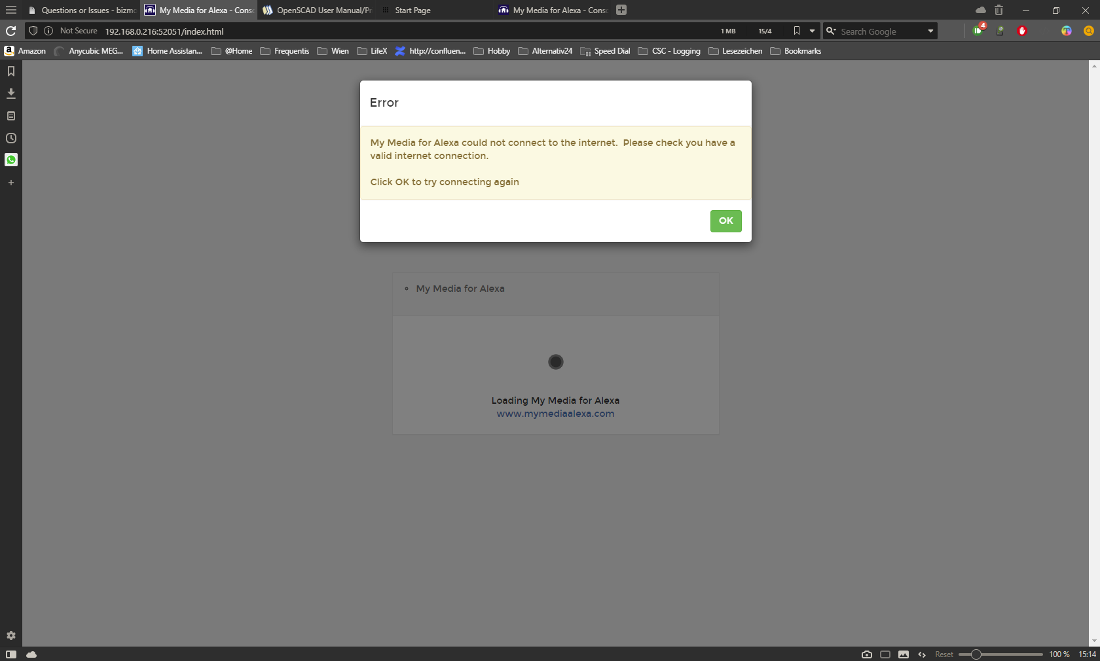Open address field dropdown arrow
Image resolution: width=1100 pixels, height=661 pixels.
pos(812,31)
